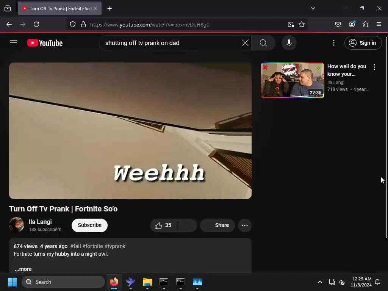Open the blue app at the taskbar's end
Viewport: 388px width, 291px height.
click(x=197, y=282)
